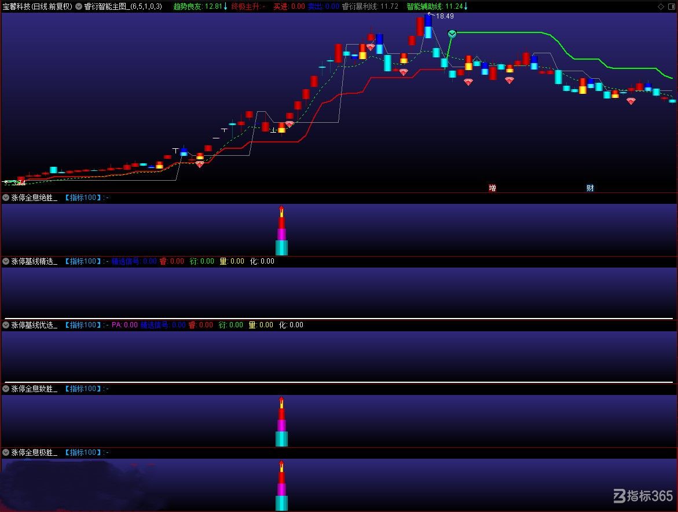The height and width of the screenshot is (512, 678).
Task: Click 涨停全息绝胜_ indicator name
Action: (x=34, y=198)
